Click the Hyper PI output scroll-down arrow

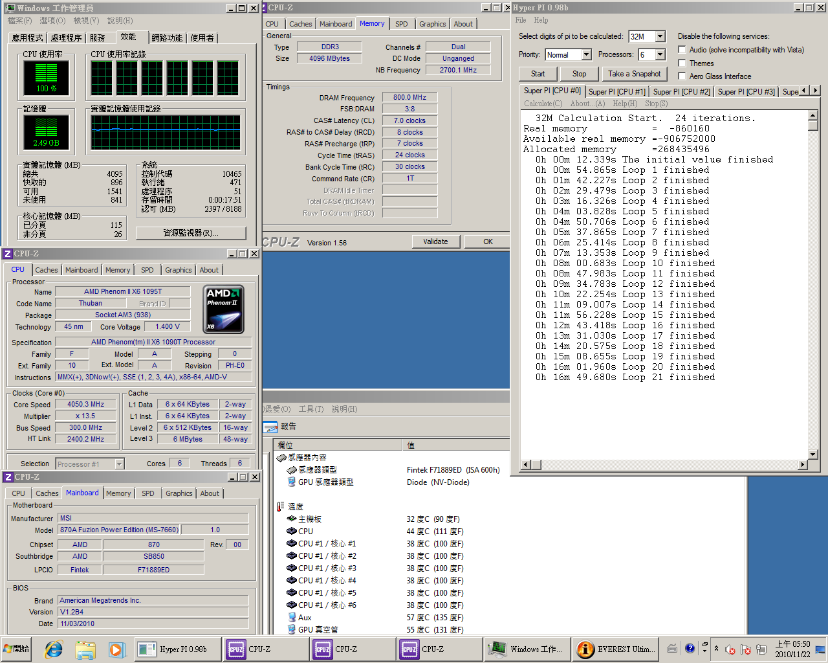coord(813,454)
